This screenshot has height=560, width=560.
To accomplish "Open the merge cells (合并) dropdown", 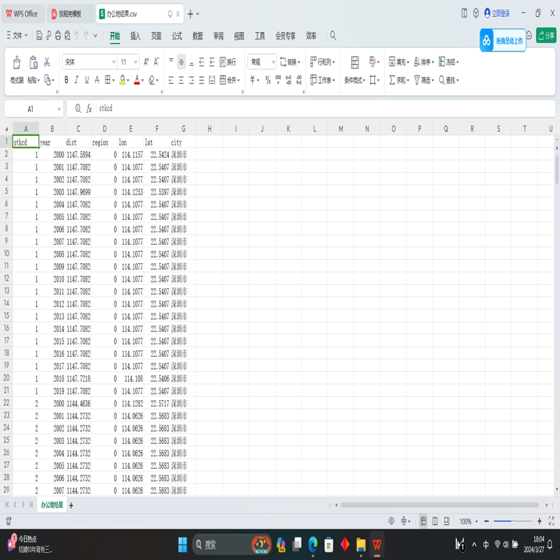I will (230, 80).
